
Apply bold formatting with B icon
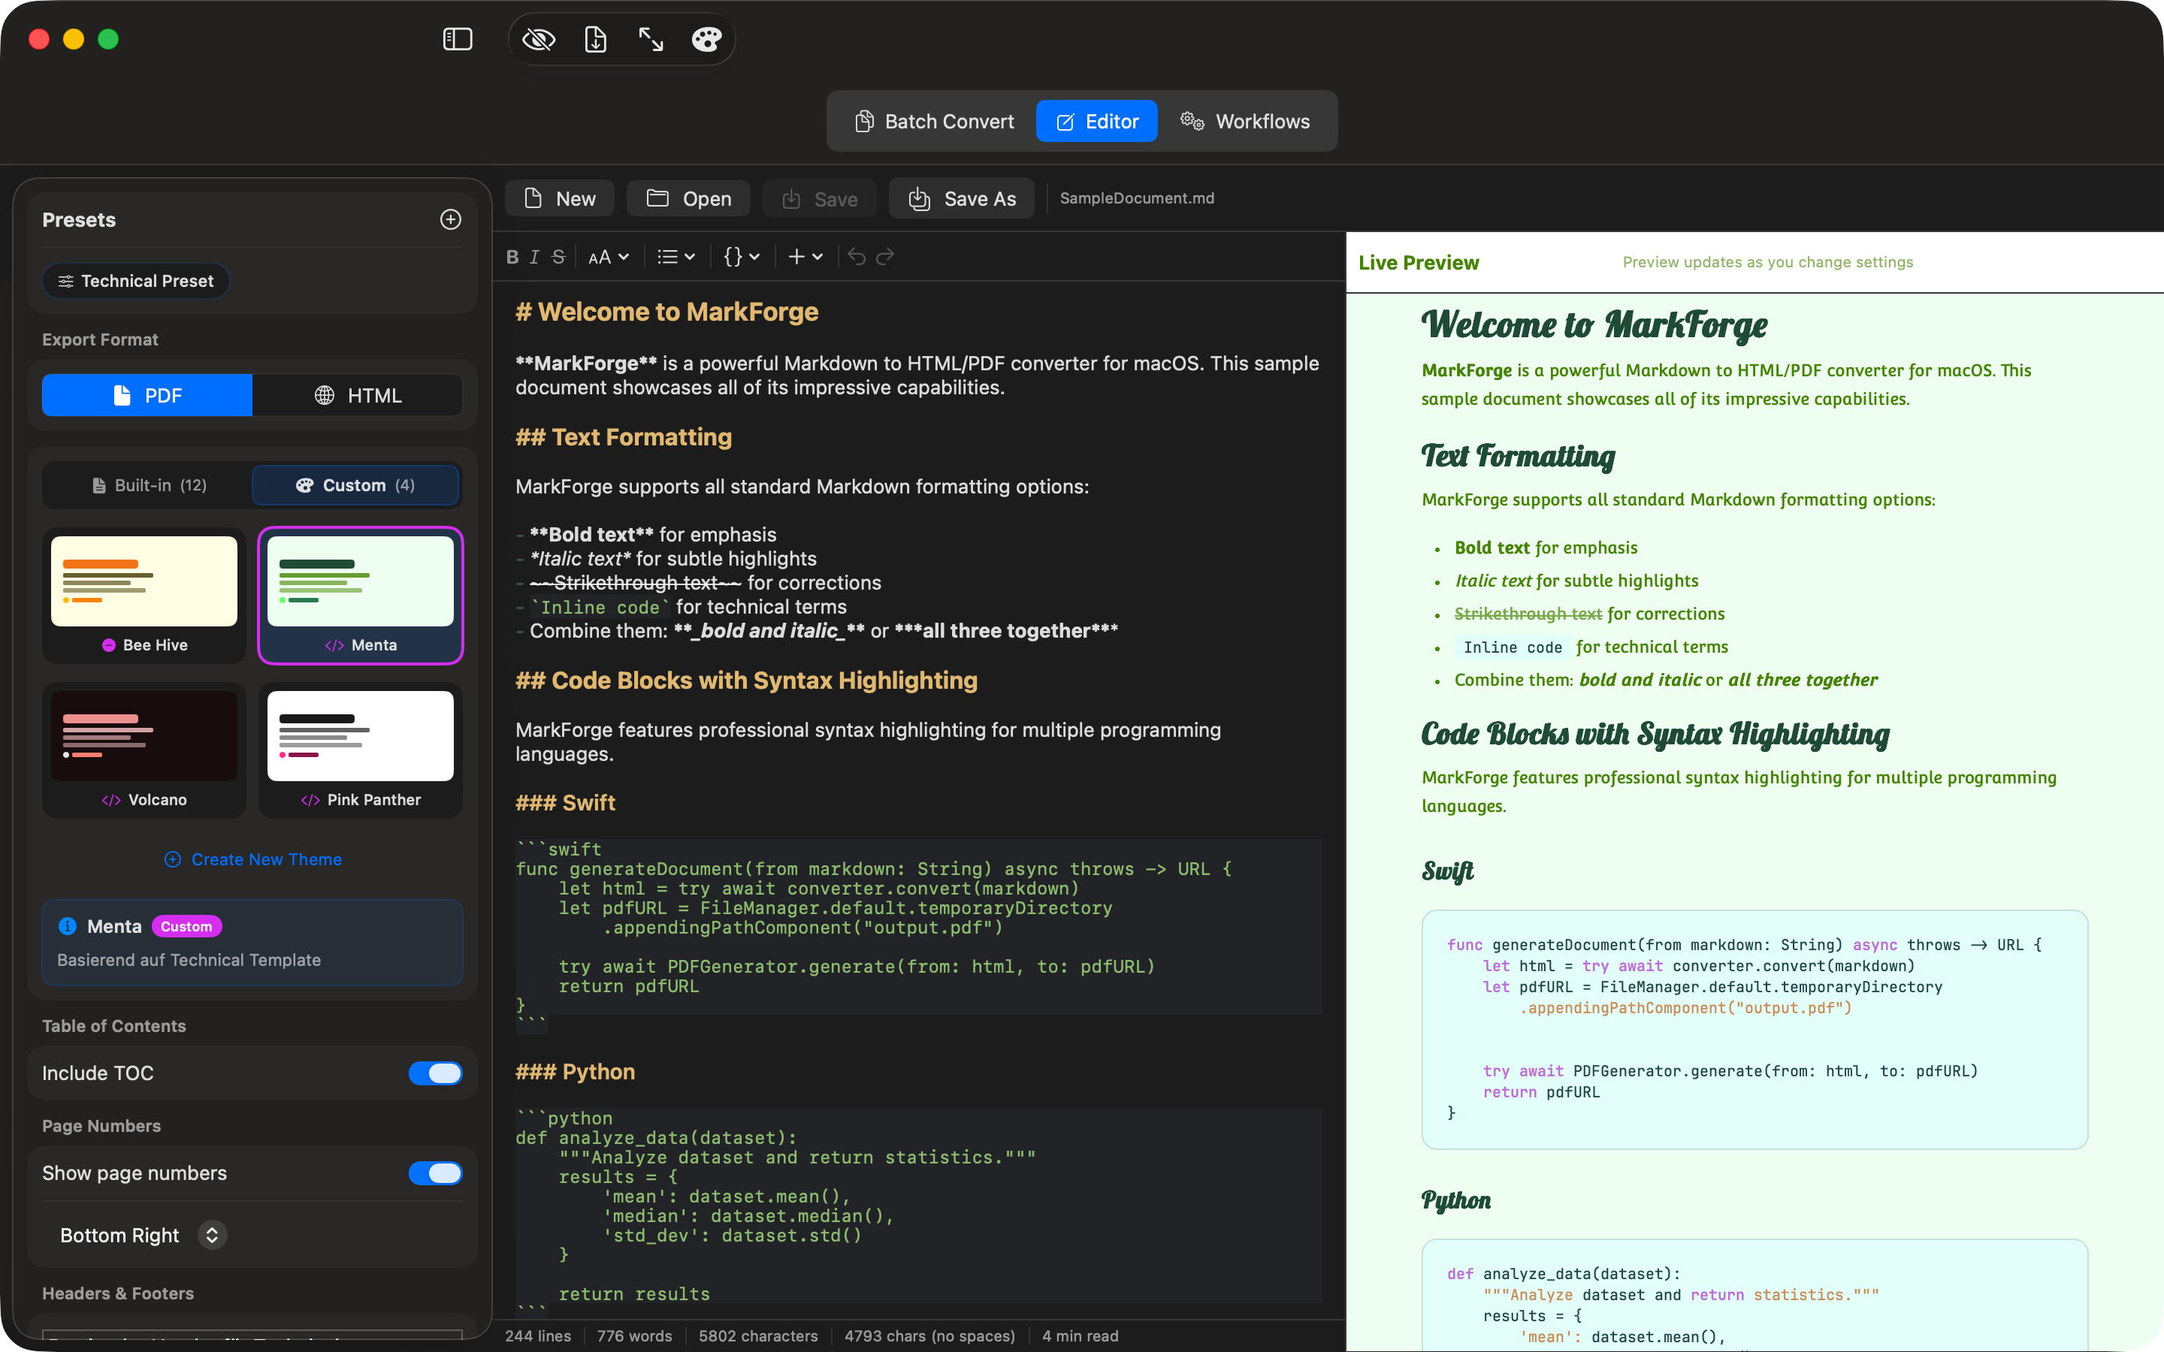[x=512, y=257]
